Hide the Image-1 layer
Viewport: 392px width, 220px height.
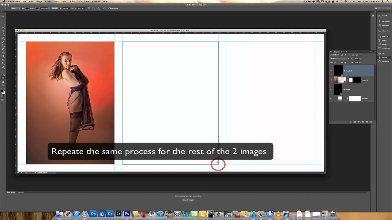pos(331,80)
